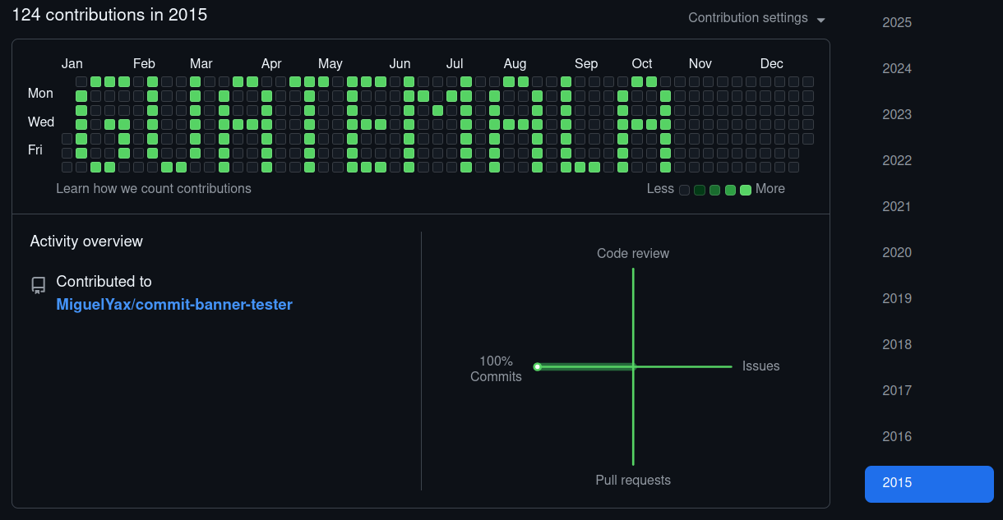Click the Jul month label on the calendar

(x=455, y=64)
